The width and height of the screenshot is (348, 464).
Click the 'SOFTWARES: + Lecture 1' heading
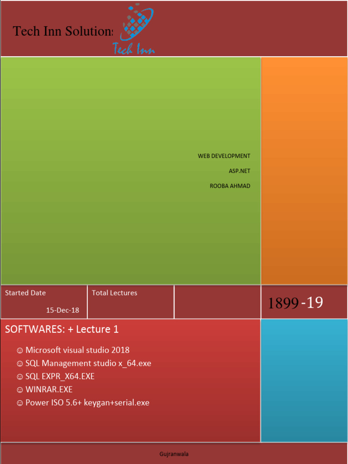point(62,329)
